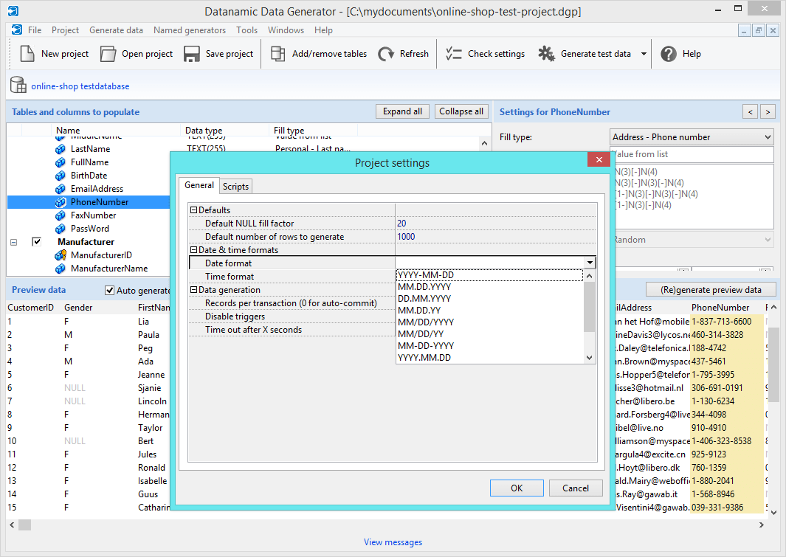Click the ManufacturerName column icon
Viewport: 786px width, 557px height.
(61, 269)
